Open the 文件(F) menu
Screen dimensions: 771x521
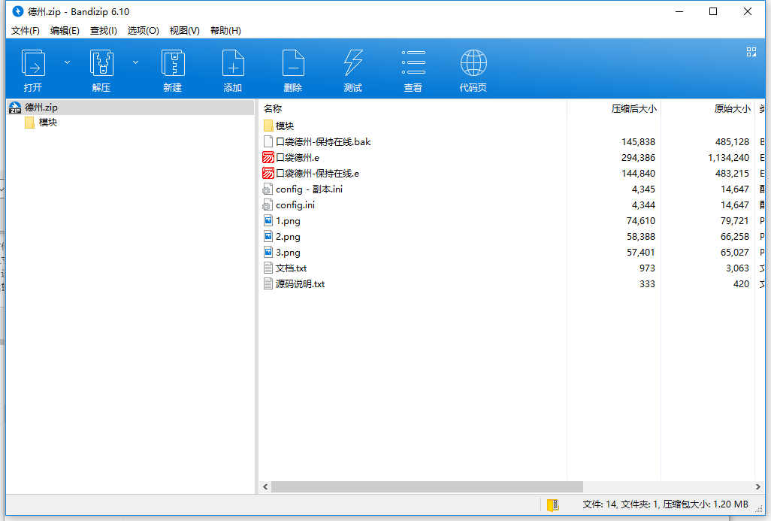pos(25,31)
